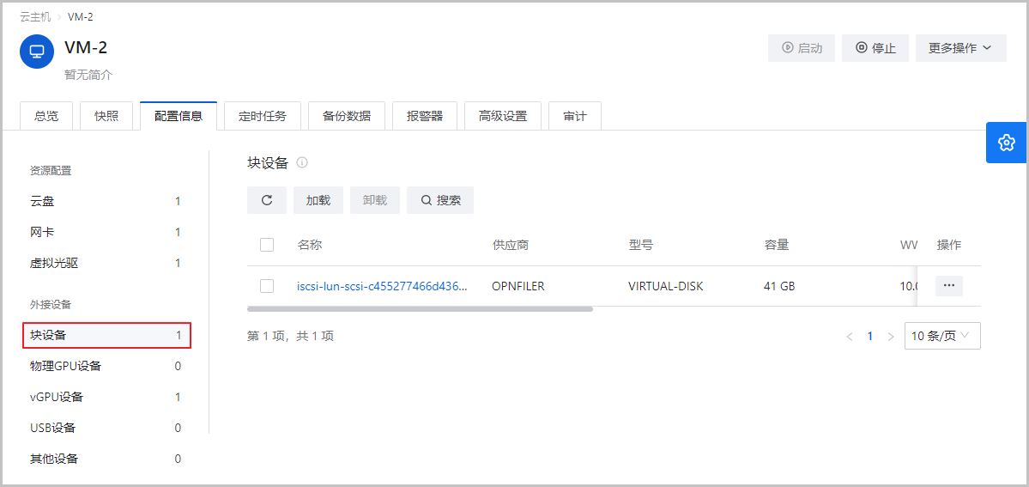Viewport: 1029px width, 487px height.
Task: Switch to the 快照 tab
Action: click(x=106, y=116)
